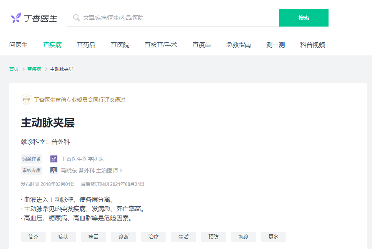Viewport: 372px width, 249px height.
Task: Jump to the 就诊 section tab
Action: point(244,237)
